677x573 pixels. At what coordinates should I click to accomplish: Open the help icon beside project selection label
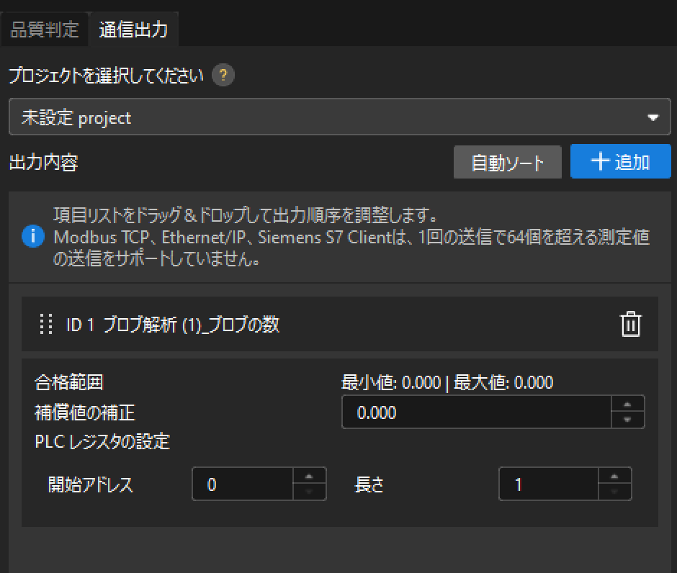click(x=223, y=75)
